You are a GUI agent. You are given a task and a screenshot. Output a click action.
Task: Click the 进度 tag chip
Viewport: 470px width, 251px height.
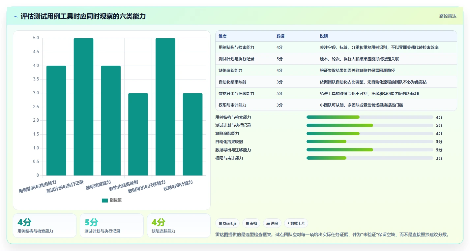coord(272,223)
